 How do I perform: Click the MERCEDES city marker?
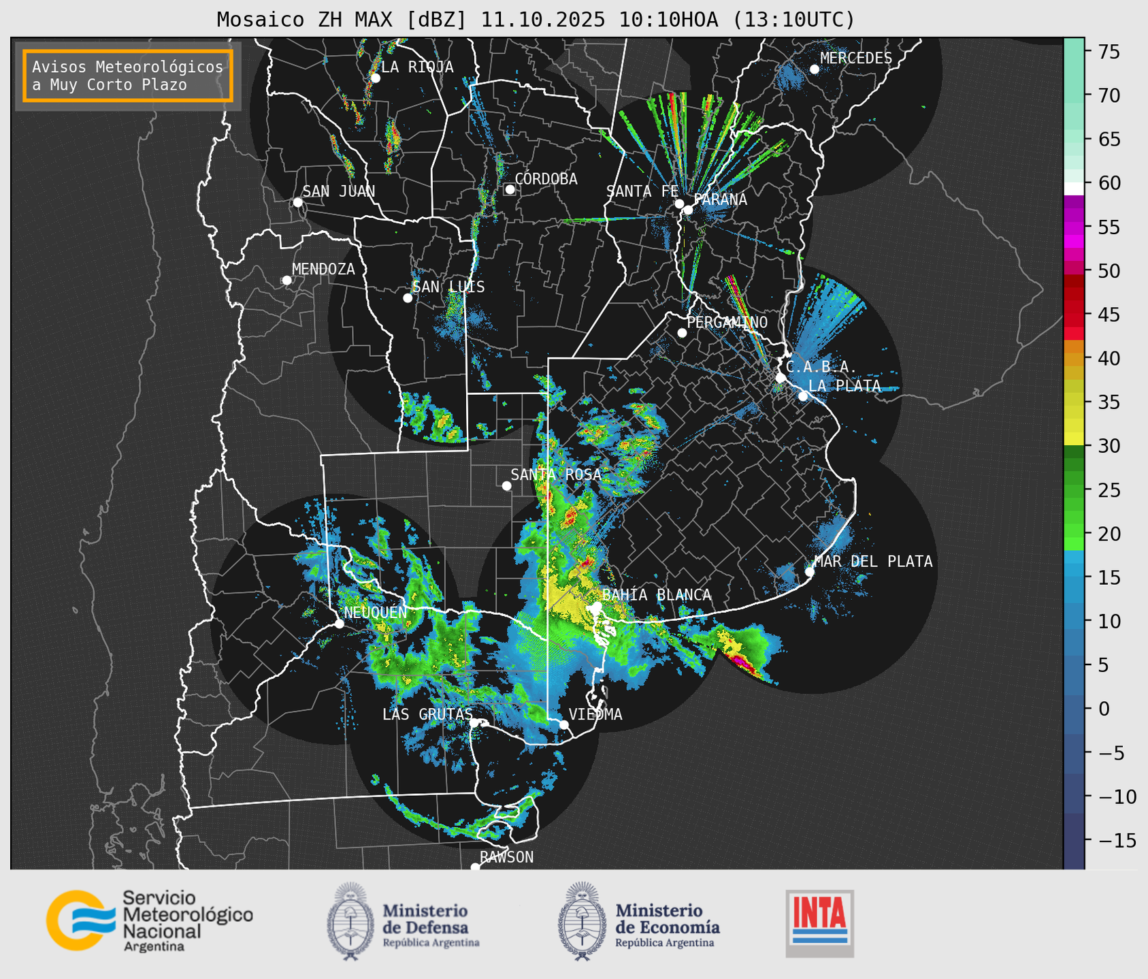(x=815, y=69)
